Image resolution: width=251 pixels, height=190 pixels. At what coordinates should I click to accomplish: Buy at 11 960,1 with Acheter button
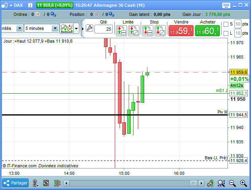[x=207, y=31]
